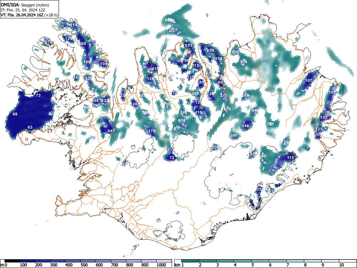Click the visibility value 159 on the map
This screenshot has height=268, width=357.
pyautogui.click(x=211, y=50)
